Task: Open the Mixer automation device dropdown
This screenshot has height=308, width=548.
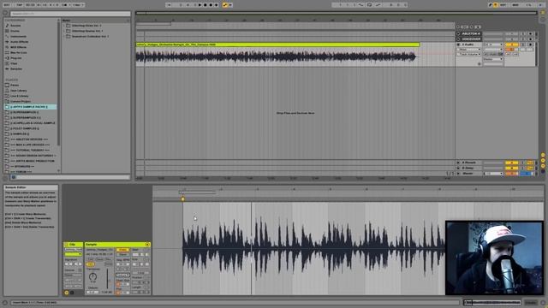Action: (x=468, y=50)
